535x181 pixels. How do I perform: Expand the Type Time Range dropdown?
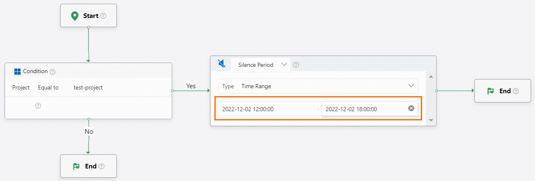[318, 87]
